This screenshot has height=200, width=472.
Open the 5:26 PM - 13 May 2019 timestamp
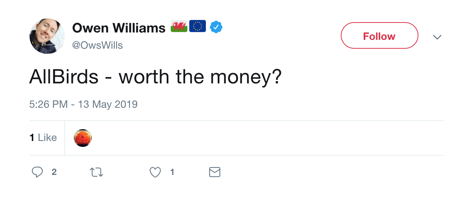point(84,104)
